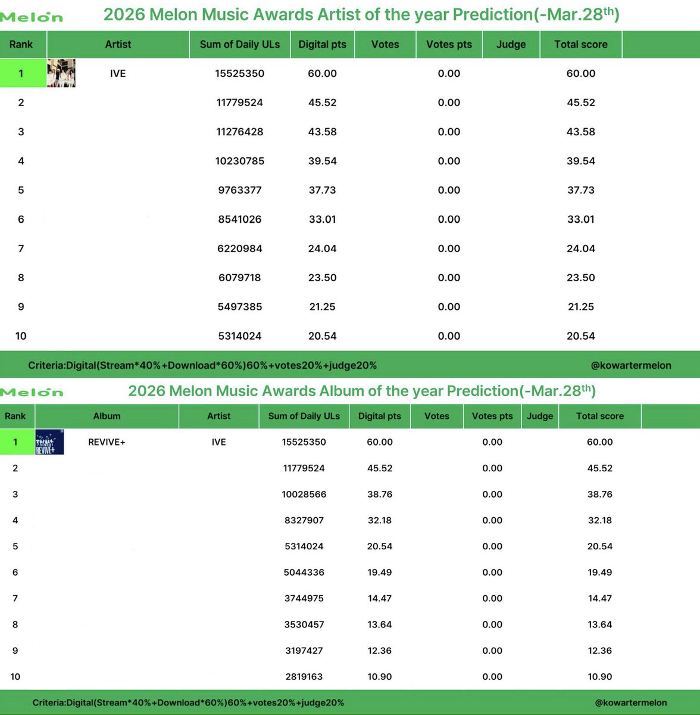This screenshot has height=715, width=700.
Task: Select rank 10 cell in the artist table
Action: (21, 336)
